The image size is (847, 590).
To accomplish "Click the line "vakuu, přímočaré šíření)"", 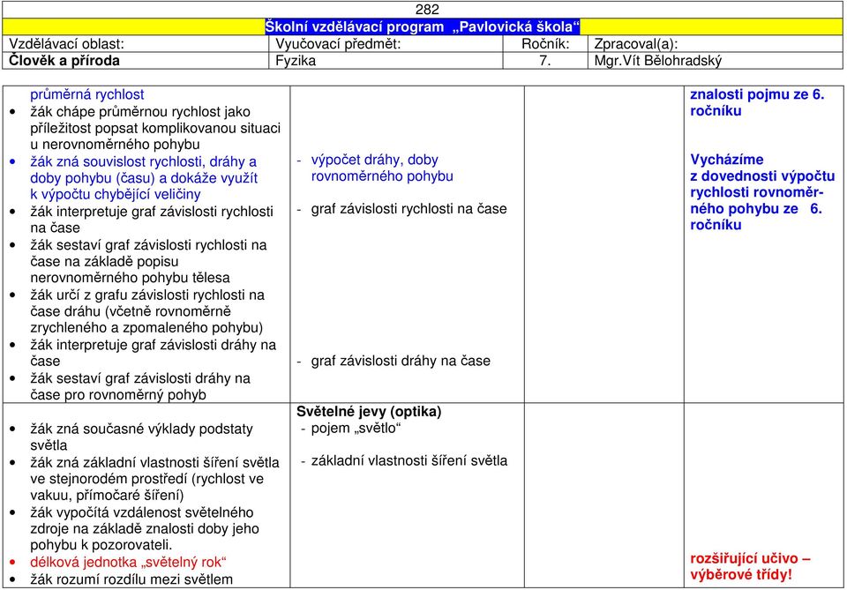I will pos(107,495).
